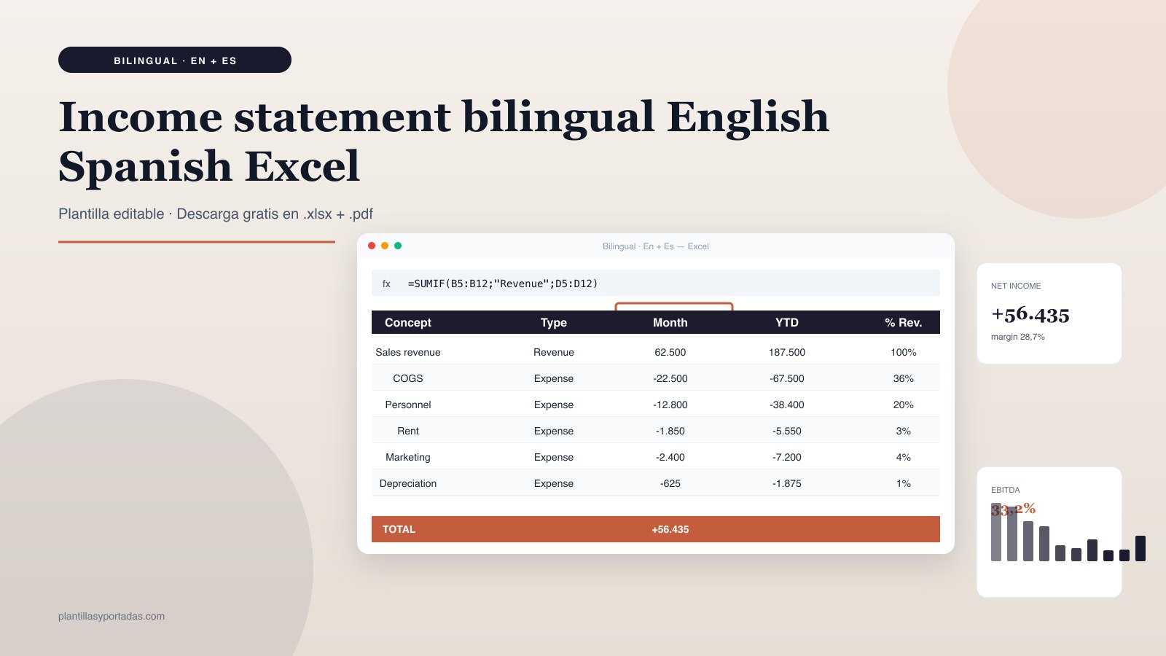Click the EBITDA card label
1166x656 pixels.
1006,490
